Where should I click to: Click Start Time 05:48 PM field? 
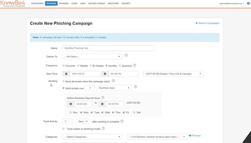(123, 74)
